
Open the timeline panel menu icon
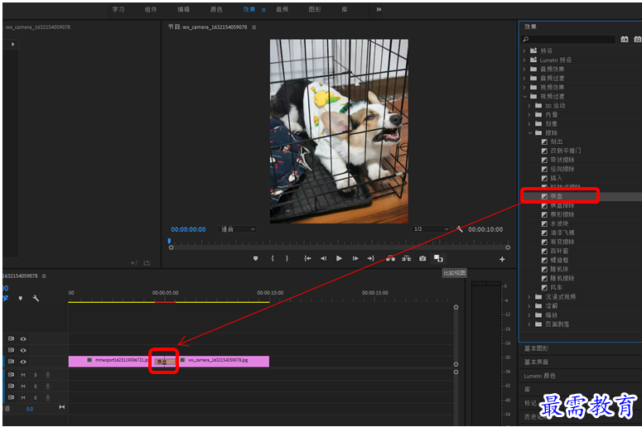coord(44,276)
